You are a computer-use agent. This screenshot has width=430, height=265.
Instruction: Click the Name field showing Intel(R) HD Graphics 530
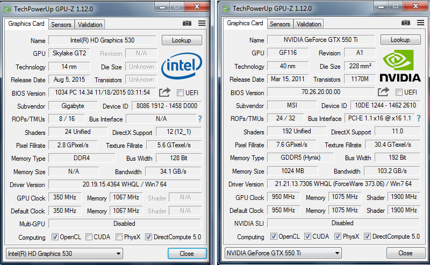tap(103, 40)
